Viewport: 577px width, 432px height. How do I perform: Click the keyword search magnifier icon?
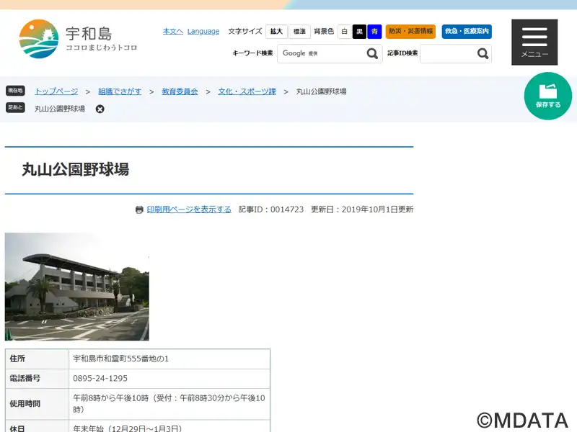[x=372, y=53]
